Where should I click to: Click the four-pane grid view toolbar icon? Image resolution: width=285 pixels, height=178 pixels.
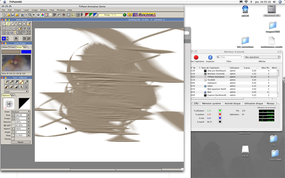73,15
